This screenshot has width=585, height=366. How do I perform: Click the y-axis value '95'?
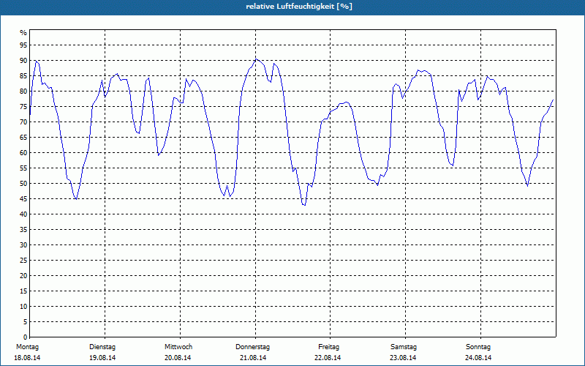tap(23, 45)
